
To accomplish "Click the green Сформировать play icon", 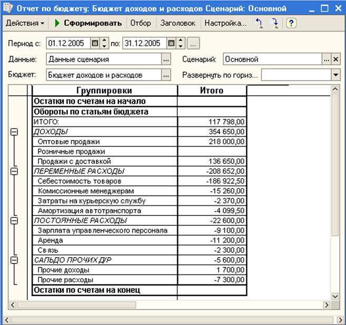I will point(57,23).
